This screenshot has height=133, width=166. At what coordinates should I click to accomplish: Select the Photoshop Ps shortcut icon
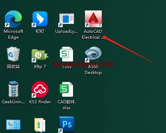click(66, 125)
